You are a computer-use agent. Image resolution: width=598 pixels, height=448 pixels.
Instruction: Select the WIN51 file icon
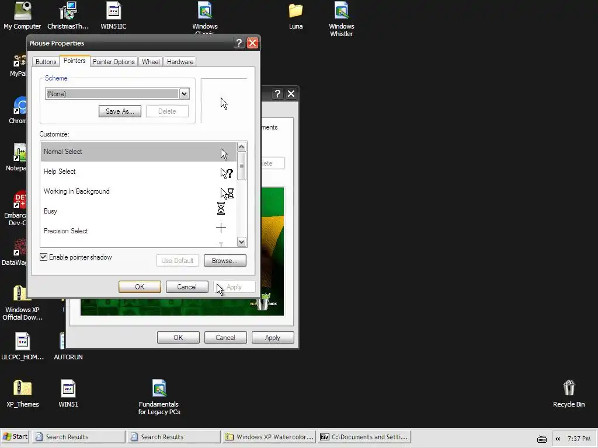click(x=68, y=393)
